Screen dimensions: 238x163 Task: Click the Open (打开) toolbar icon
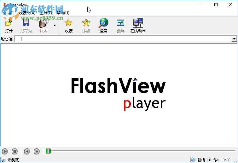(9, 23)
